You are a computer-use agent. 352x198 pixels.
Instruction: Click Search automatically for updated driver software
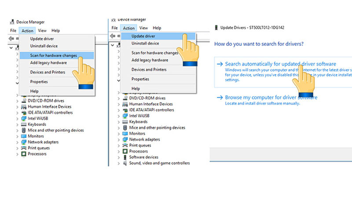point(280,64)
